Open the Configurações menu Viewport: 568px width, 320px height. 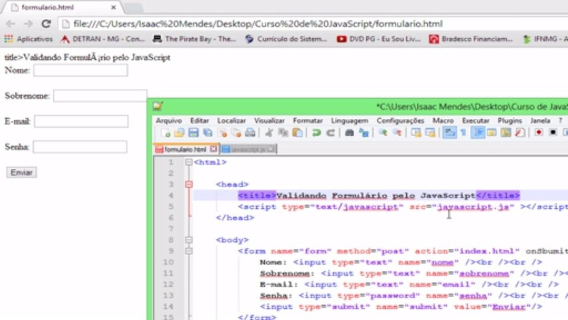pos(401,120)
